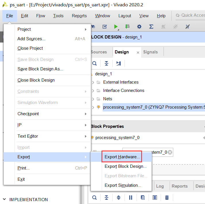Open the Window menu

click(x=102, y=16)
